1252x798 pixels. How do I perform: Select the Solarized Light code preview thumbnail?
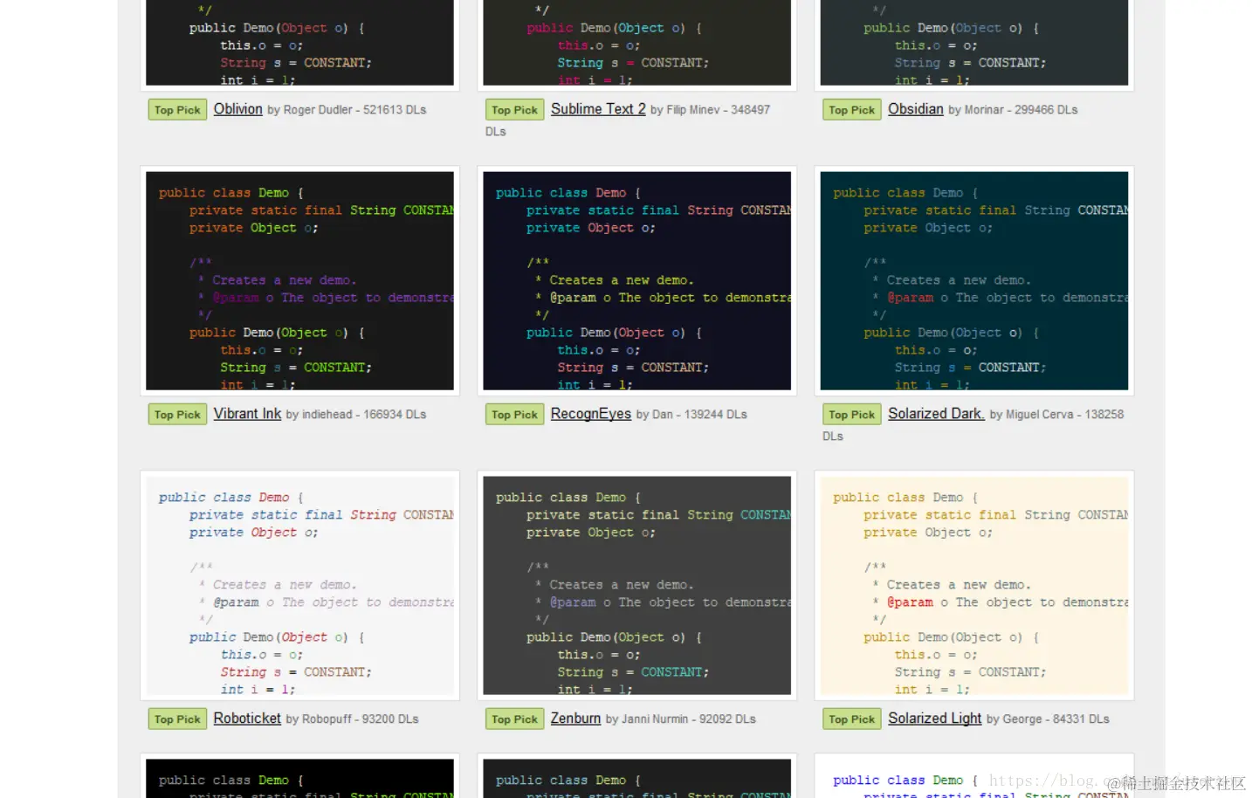pyautogui.click(x=973, y=585)
